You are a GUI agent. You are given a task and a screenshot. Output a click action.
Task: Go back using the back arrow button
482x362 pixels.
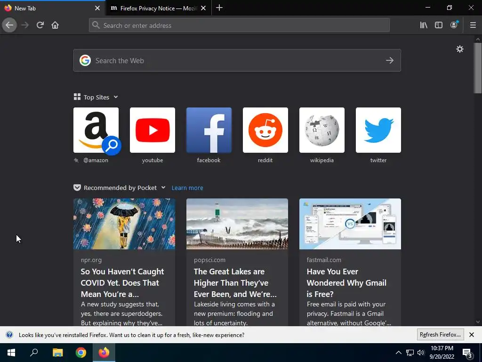(9, 25)
